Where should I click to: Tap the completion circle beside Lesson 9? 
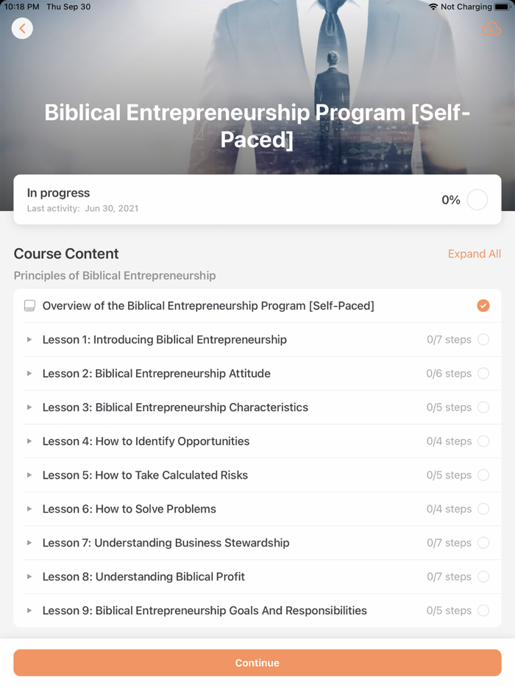click(483, 610)
